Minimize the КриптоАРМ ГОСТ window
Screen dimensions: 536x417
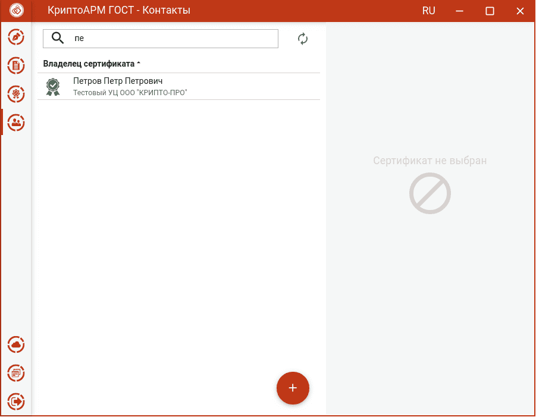(x=459, y=11)
